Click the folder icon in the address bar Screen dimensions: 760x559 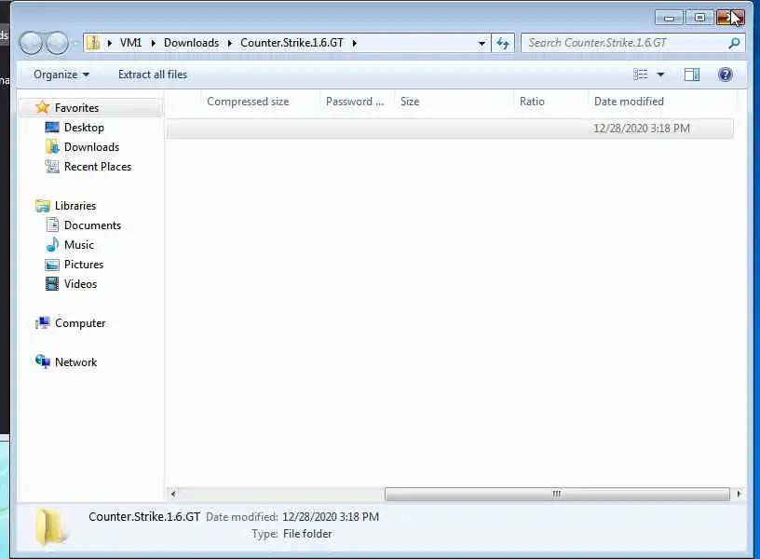point(93,43)
